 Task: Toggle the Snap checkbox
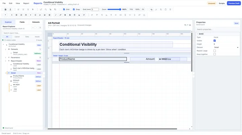pos(74,9)
